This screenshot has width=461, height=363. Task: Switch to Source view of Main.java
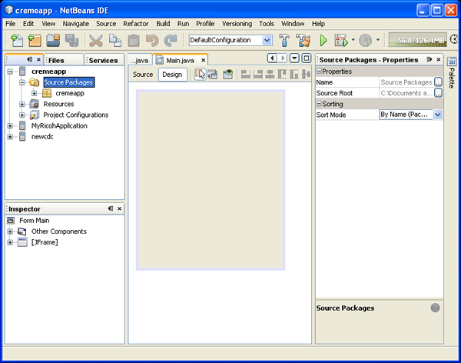pyautogui.click(x=143, y=75)
